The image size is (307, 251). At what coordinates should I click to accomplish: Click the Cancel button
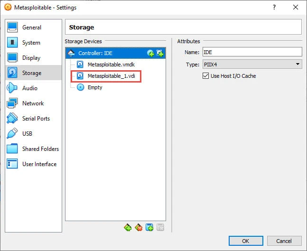pos(284,241)
